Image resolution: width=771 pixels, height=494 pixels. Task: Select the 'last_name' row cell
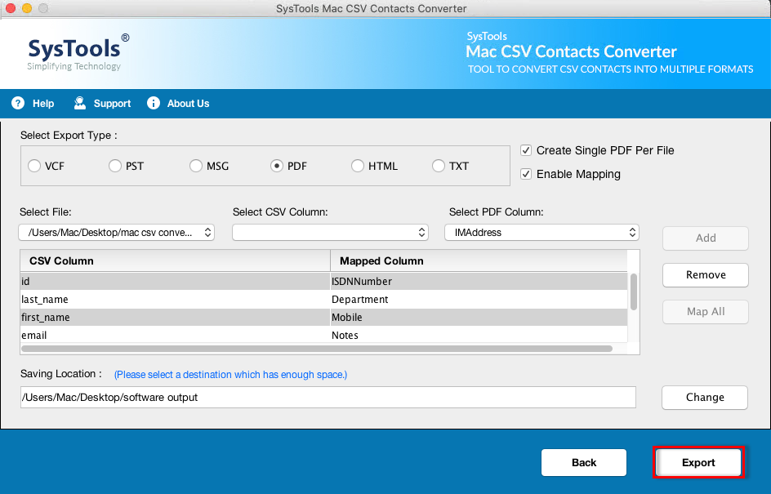coord(175,300)
